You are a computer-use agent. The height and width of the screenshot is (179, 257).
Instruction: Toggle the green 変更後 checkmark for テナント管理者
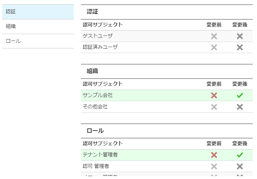(x=240, y=155)
